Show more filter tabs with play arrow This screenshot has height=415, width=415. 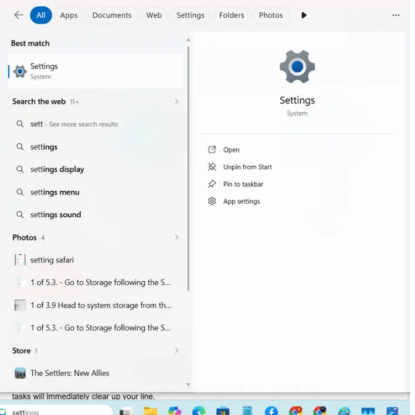pos(304,15)
